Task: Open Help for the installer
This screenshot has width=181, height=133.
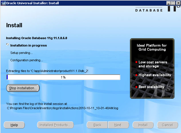Action: click(x=14, y=125)
